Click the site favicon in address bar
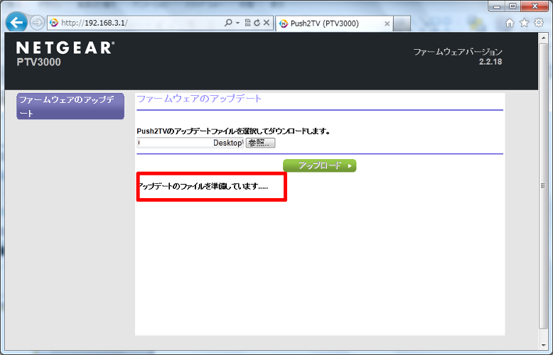The height and width of the screenshot is (355, 553). 54,23
